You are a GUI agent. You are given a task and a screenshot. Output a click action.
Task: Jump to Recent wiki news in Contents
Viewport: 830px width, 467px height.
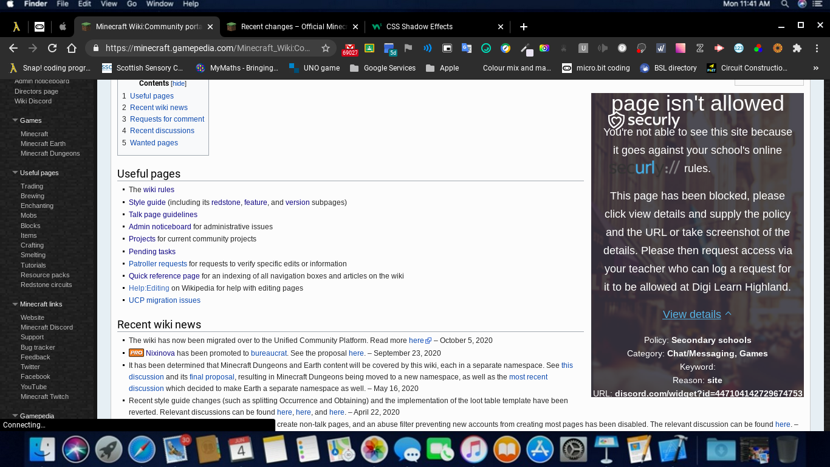(159, 108)
